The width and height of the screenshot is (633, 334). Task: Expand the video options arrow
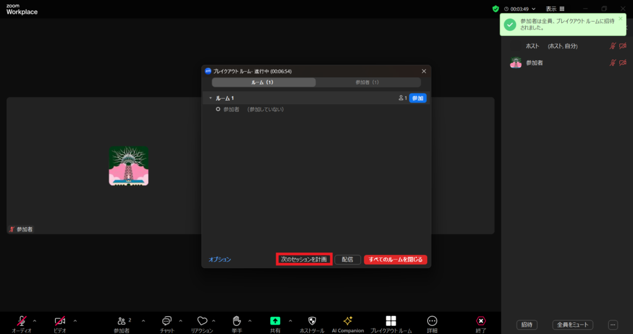click(x=75, y=320)
